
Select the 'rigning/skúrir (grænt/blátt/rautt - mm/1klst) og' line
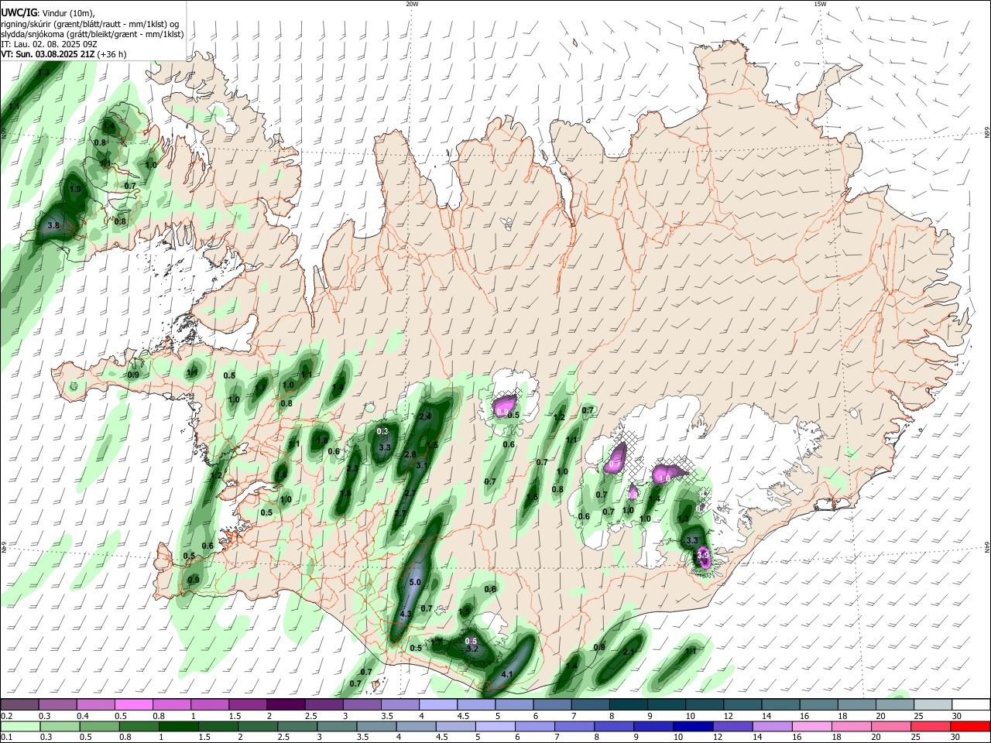point(90,24)
